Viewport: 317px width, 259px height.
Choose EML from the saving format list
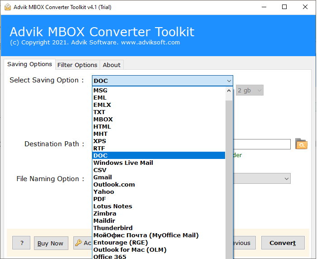(x=158, y=98)
